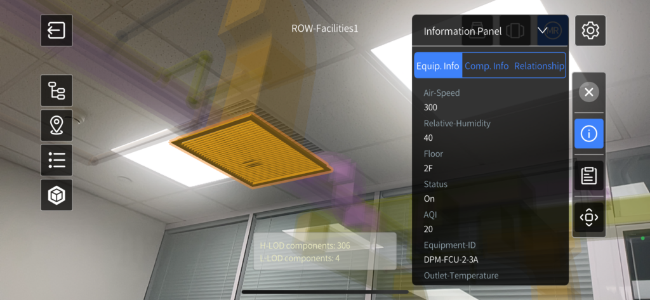Switch to Comp. Info tab
Screen dimensions: 650x300
point(487,66)
